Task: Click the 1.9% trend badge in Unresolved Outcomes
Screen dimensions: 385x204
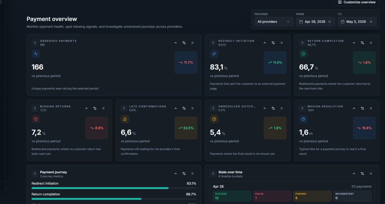Action: pyautogui.click(x=275, y=128)
